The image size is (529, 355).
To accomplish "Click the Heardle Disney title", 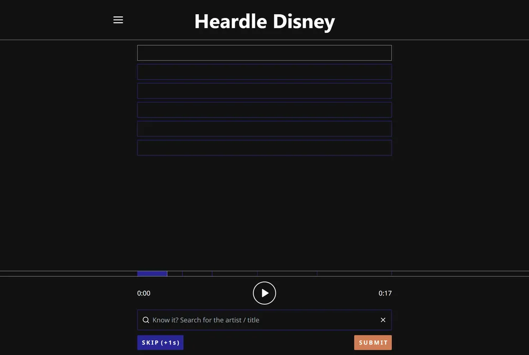I will click(264, 21).
